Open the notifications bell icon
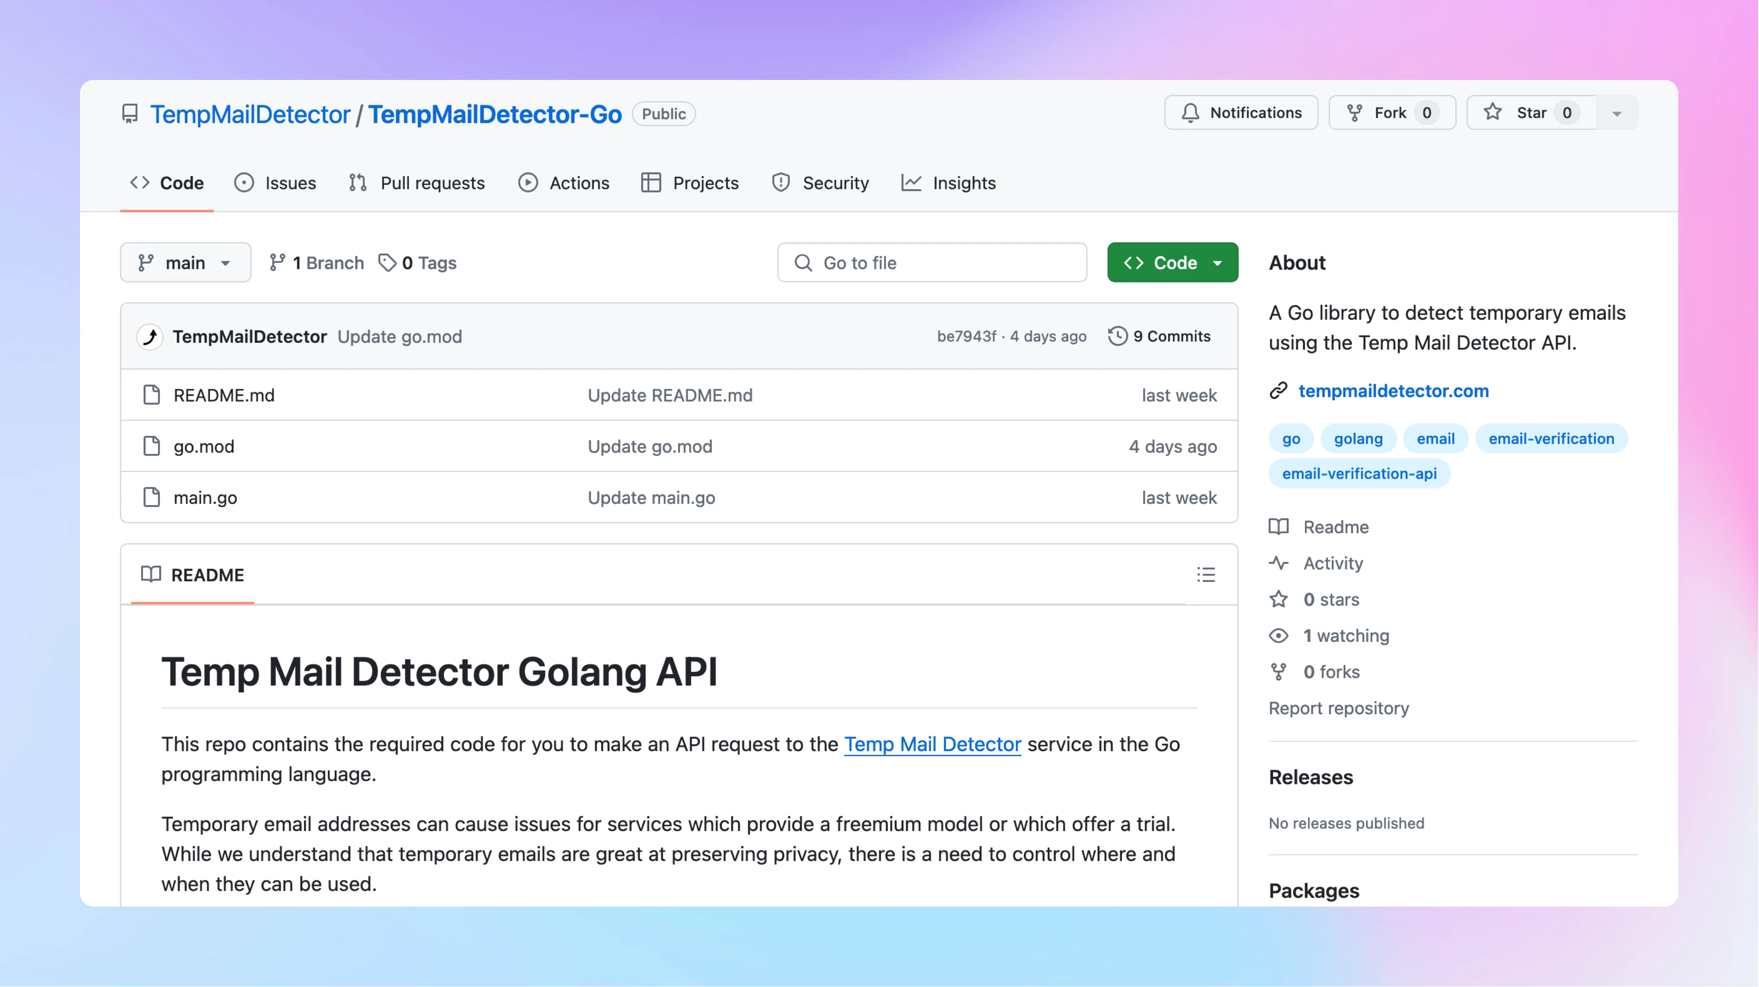The width and height of the screenshot is (1759, 987). pyautogui.click(x=1191, y=113)
